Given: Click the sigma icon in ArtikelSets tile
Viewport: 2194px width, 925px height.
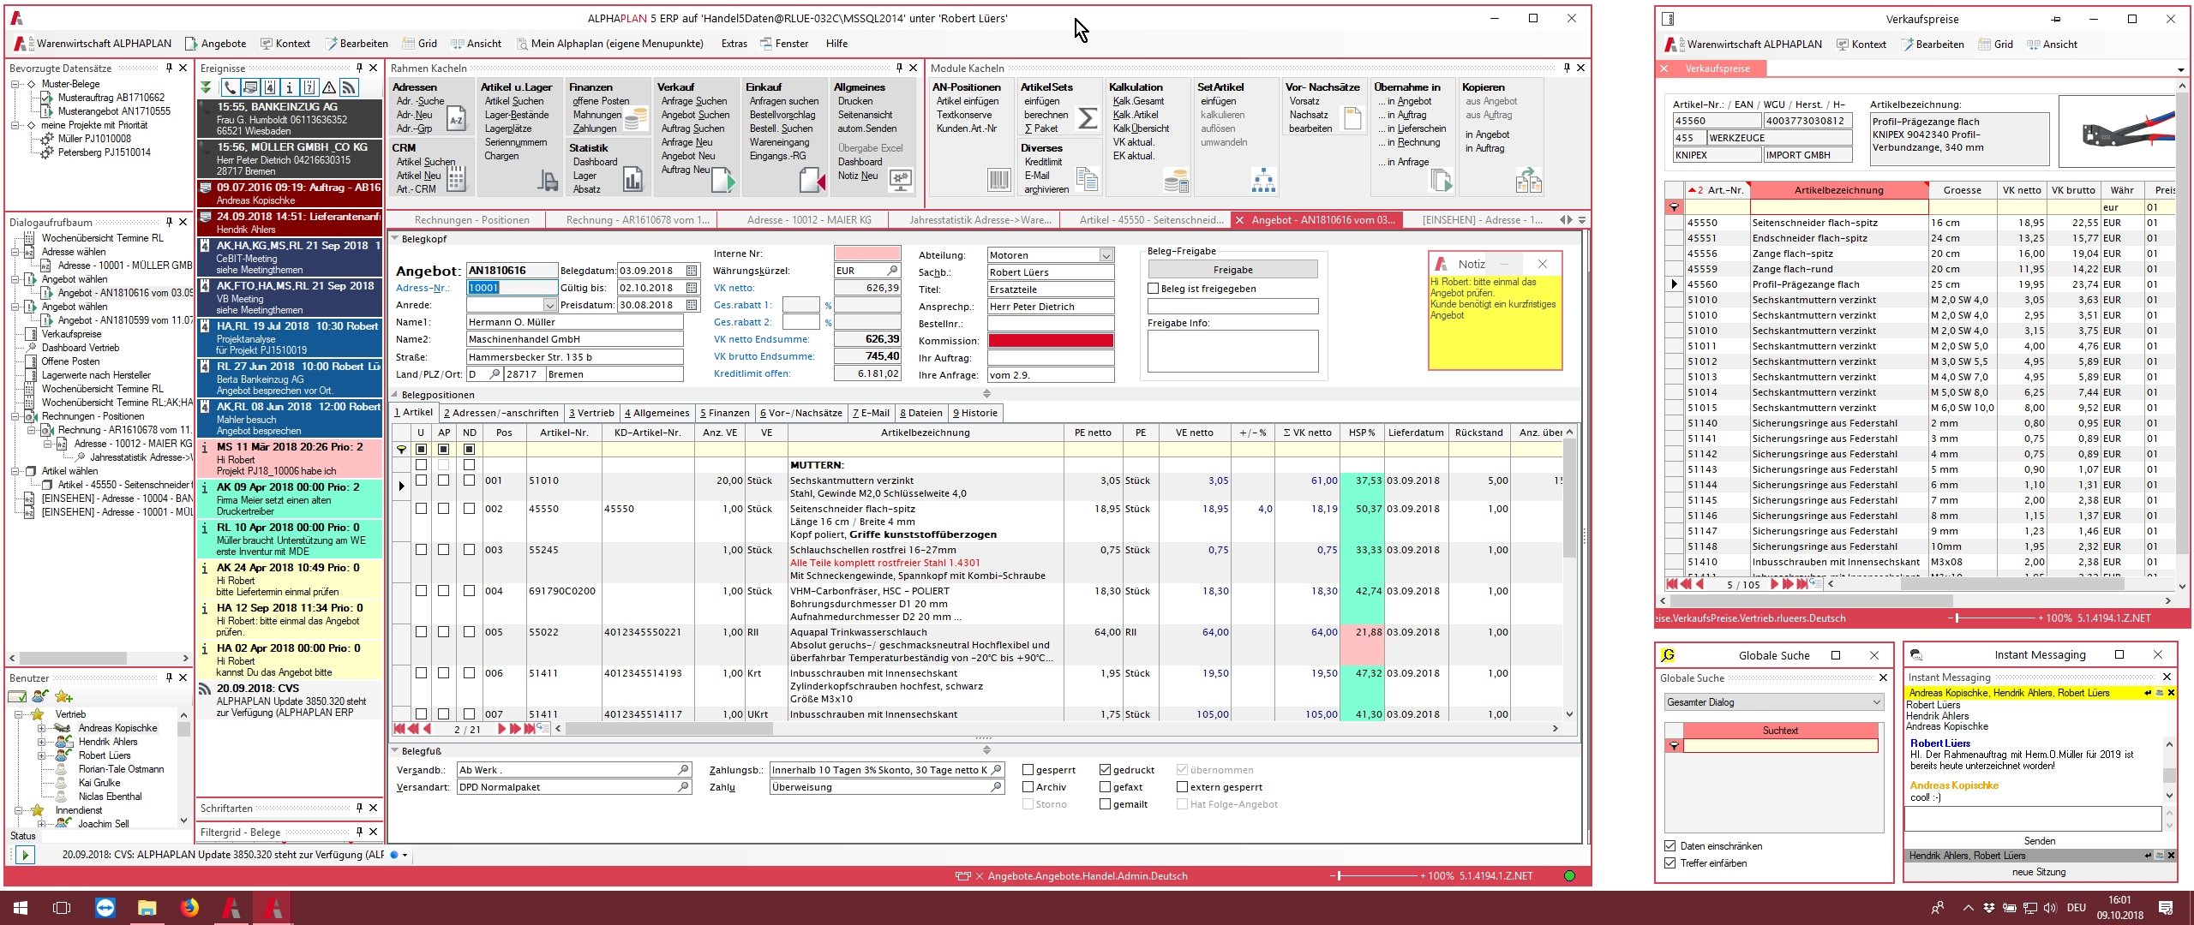Looking at the screenshot, I should (x=1087, y=118).
